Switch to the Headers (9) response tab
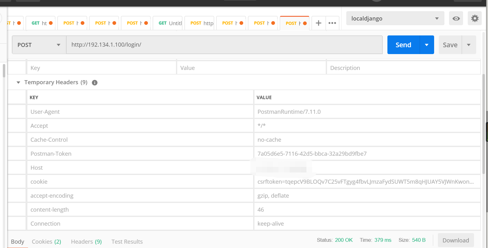Screen dimensions: 488x248 86,241
